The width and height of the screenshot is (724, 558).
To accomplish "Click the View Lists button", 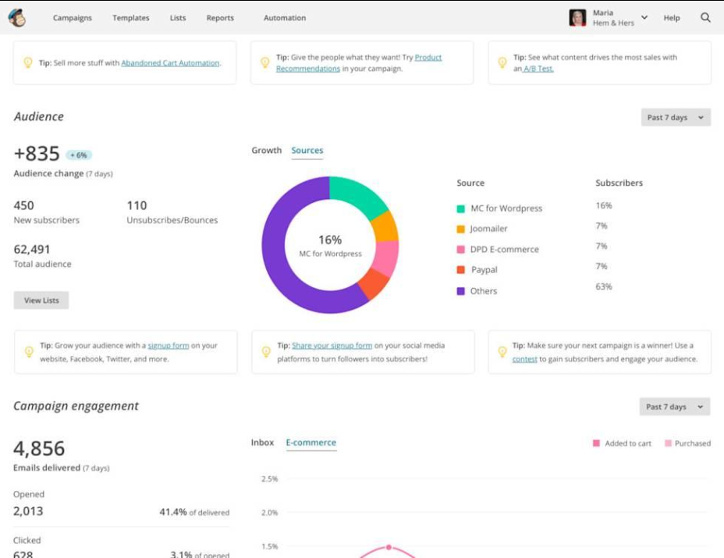I will (x=41, y=300).
